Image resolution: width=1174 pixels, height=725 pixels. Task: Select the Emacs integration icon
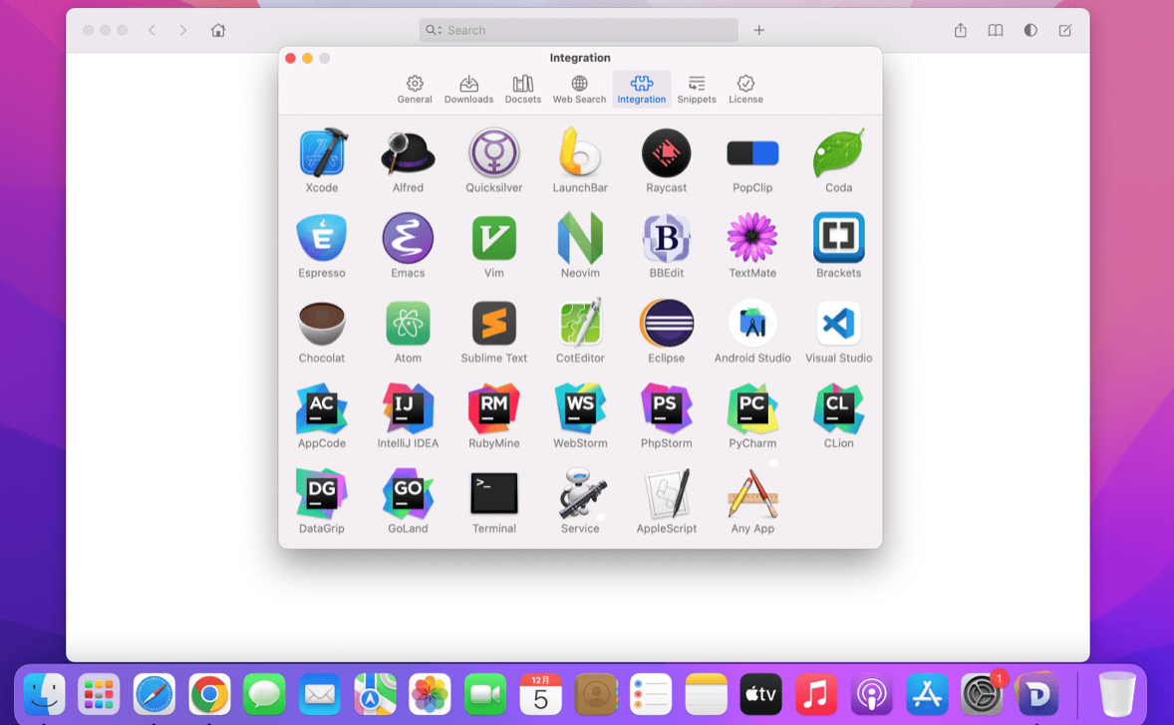pos(408,239)
